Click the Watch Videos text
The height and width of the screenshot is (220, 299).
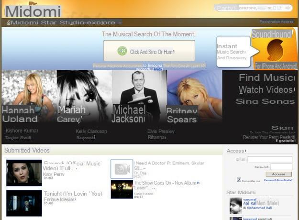click(x=266, y=89)
